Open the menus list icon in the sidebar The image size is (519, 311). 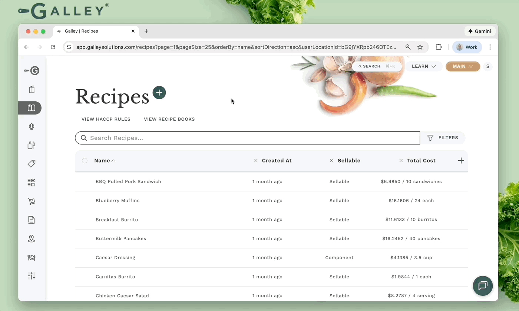pyautogui.click(x=32, y=183)
